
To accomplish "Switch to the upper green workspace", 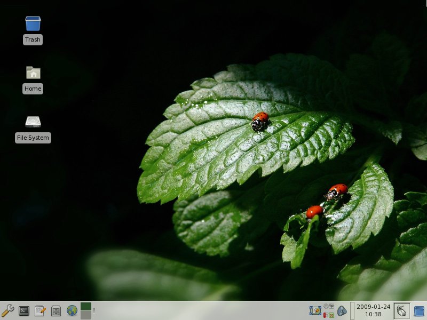I will 86,306.
